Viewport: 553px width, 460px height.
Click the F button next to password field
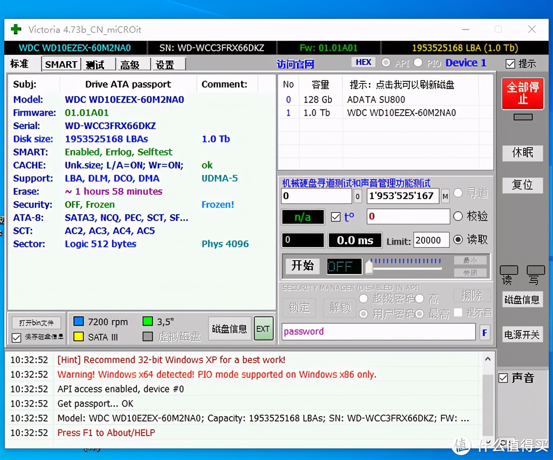485,333
